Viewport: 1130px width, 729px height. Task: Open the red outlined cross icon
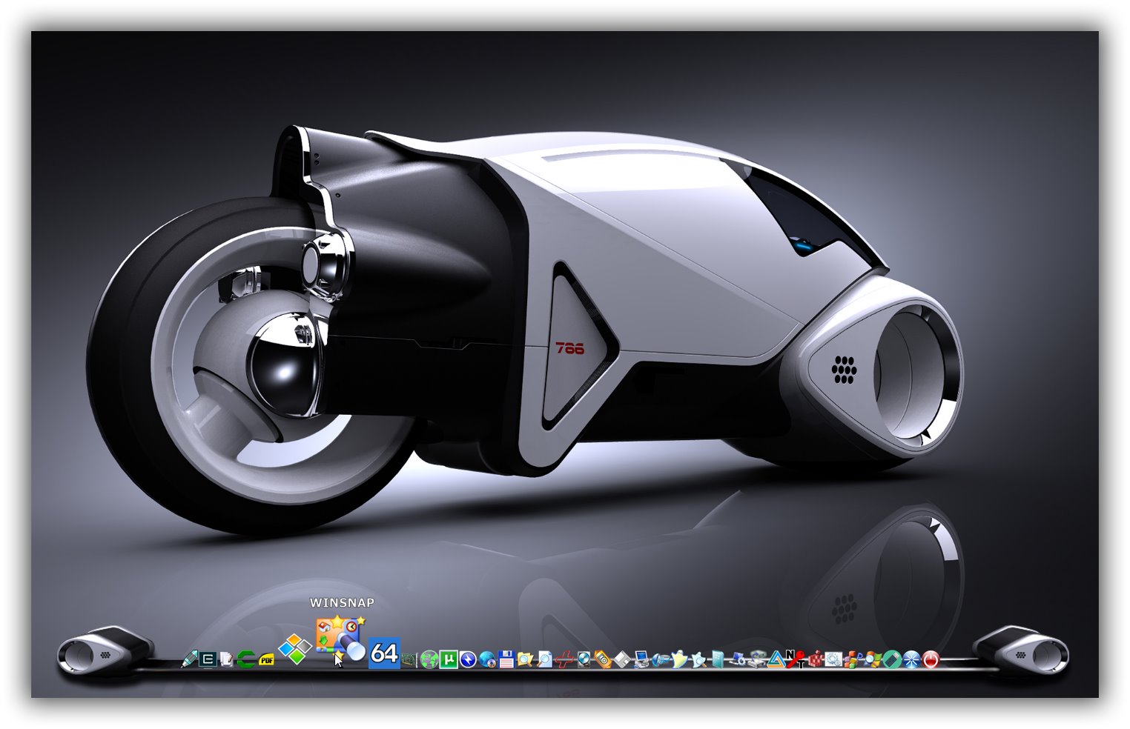tap(565, 659)
